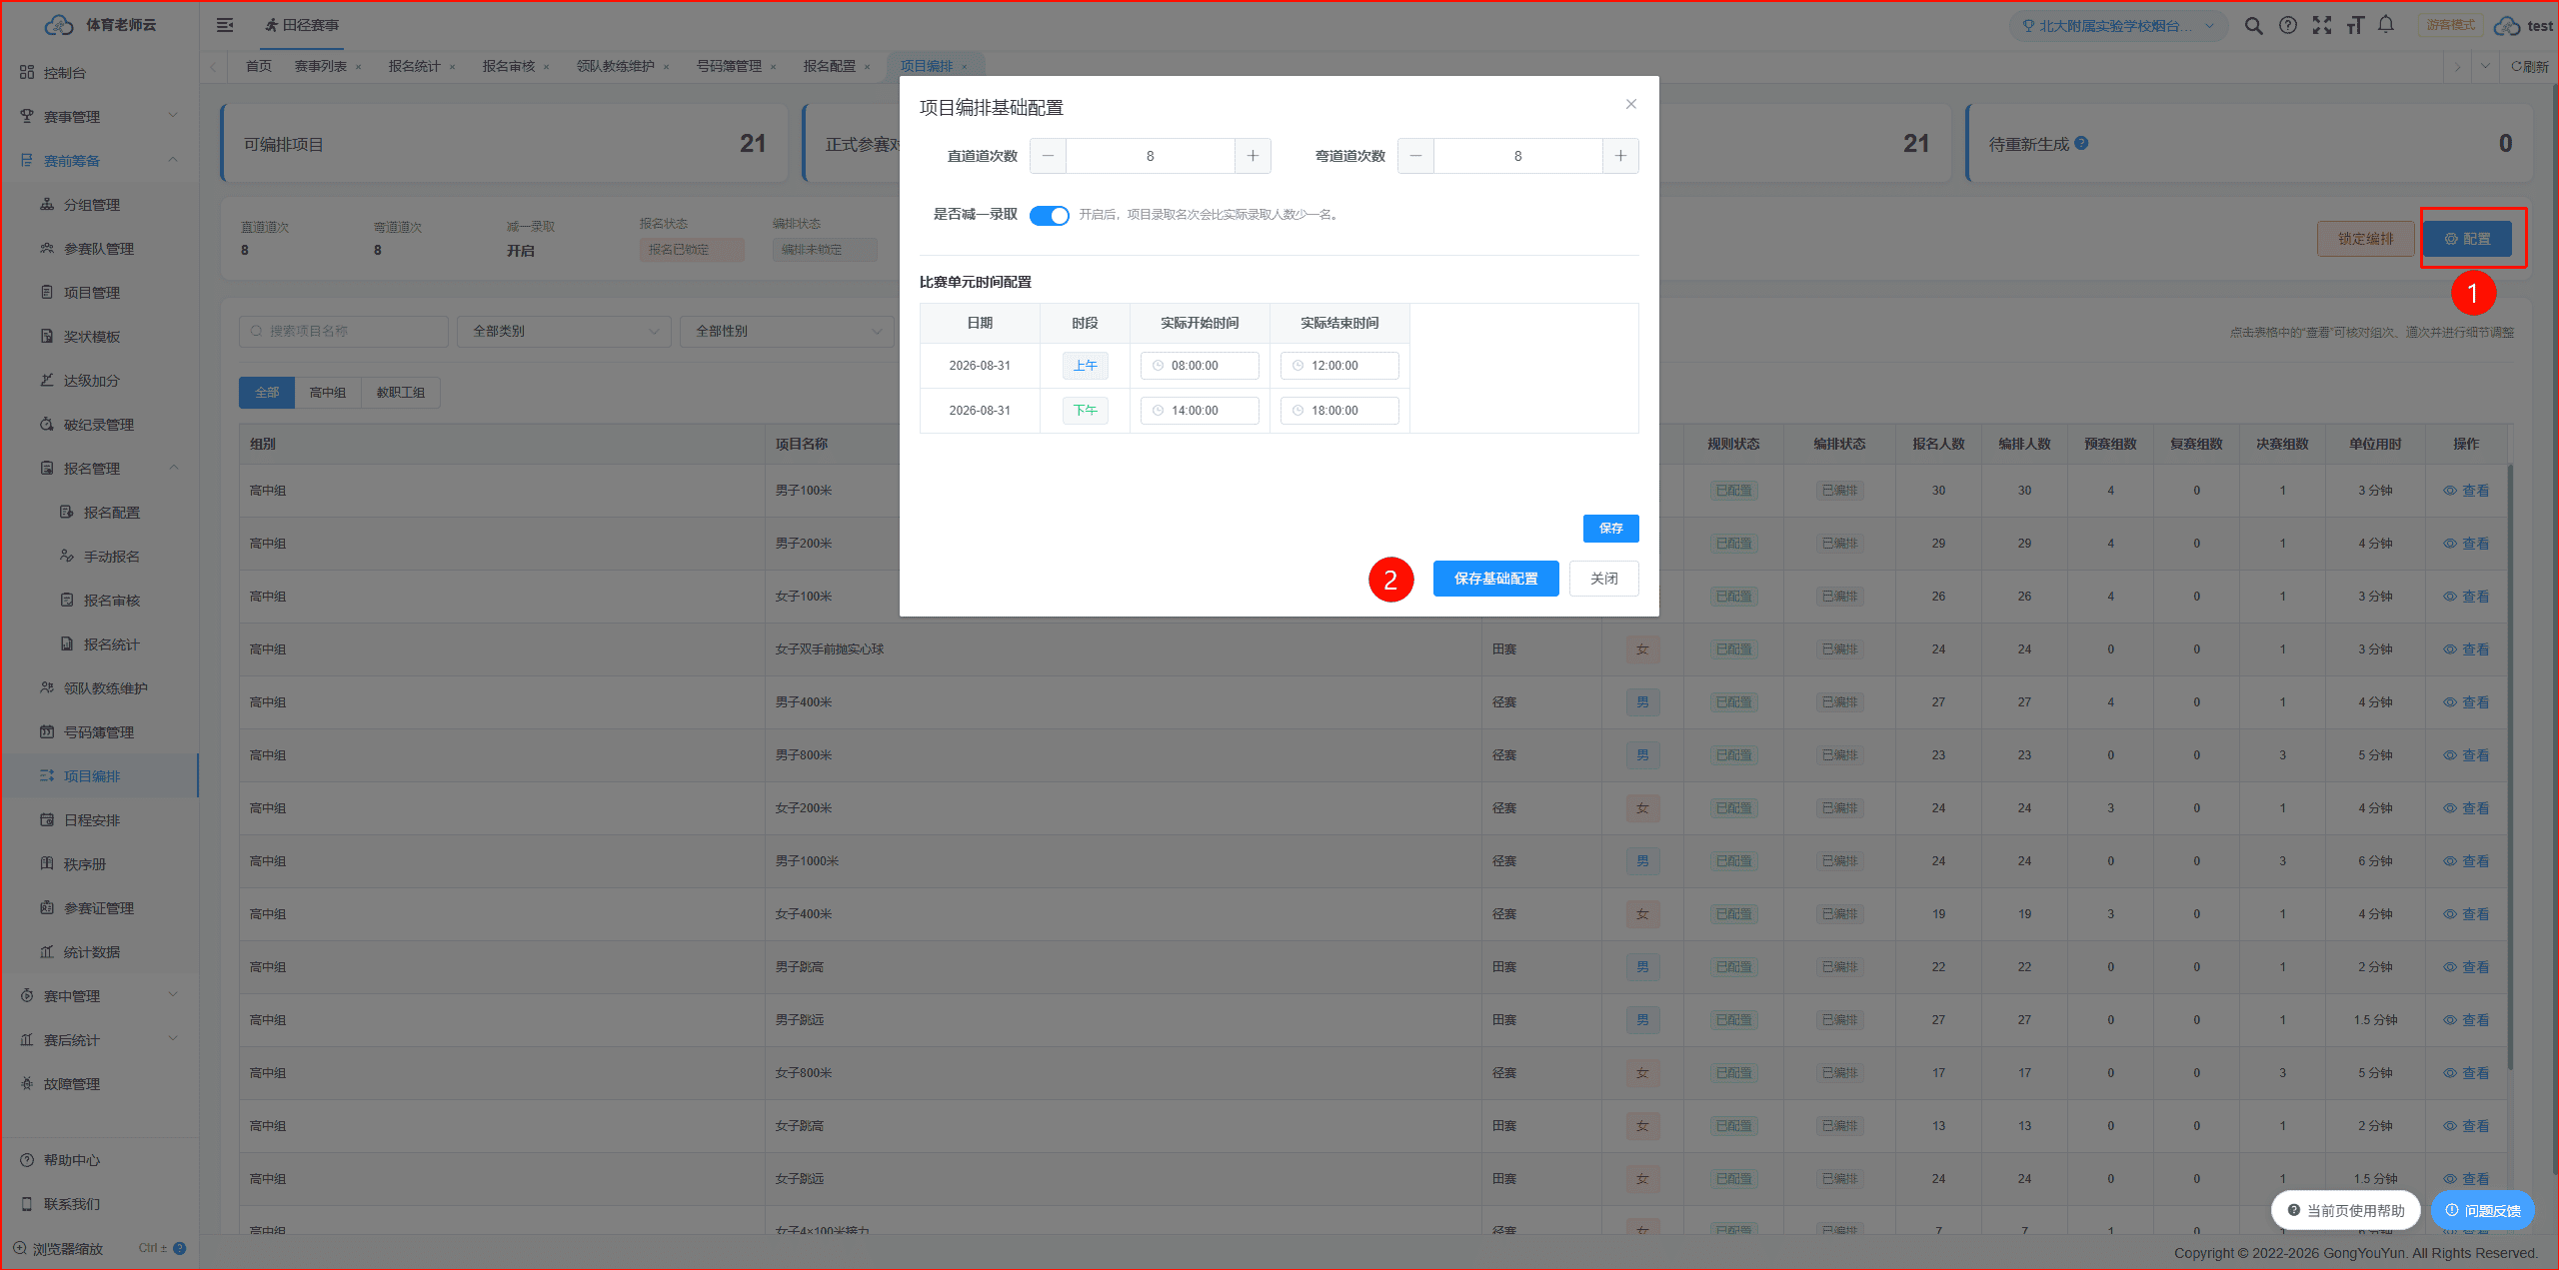Close the 报名配置 tab
The width and height of the screenshot is (2559, 1270).
867,67
